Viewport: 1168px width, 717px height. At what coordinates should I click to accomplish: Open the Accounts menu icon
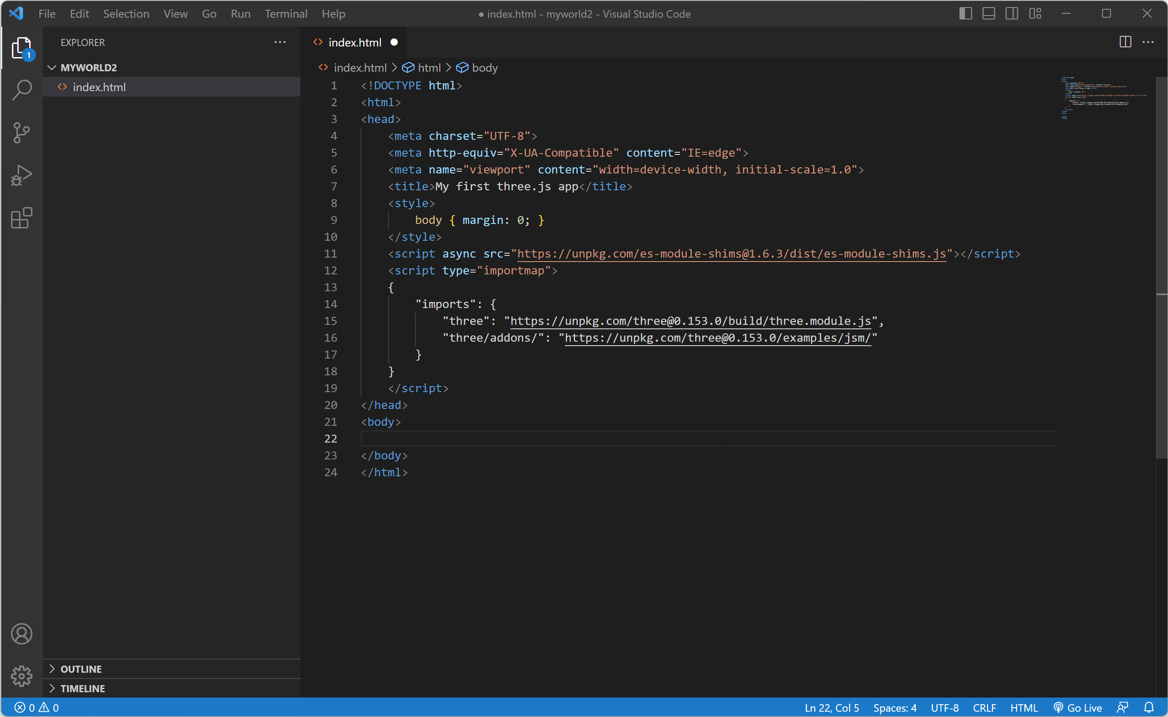pos(22,634)
